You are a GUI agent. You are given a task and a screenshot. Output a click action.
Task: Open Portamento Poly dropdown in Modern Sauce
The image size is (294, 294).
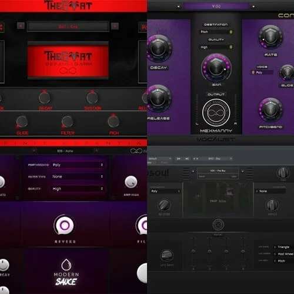[77, 165]
